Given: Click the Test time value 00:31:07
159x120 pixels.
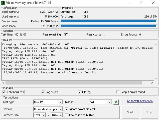Looking at the screenshot, I should (21, 34).
